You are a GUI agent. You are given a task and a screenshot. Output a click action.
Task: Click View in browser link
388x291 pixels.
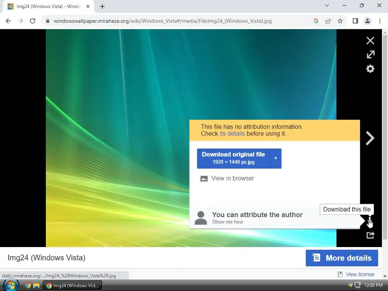(233, 178)
